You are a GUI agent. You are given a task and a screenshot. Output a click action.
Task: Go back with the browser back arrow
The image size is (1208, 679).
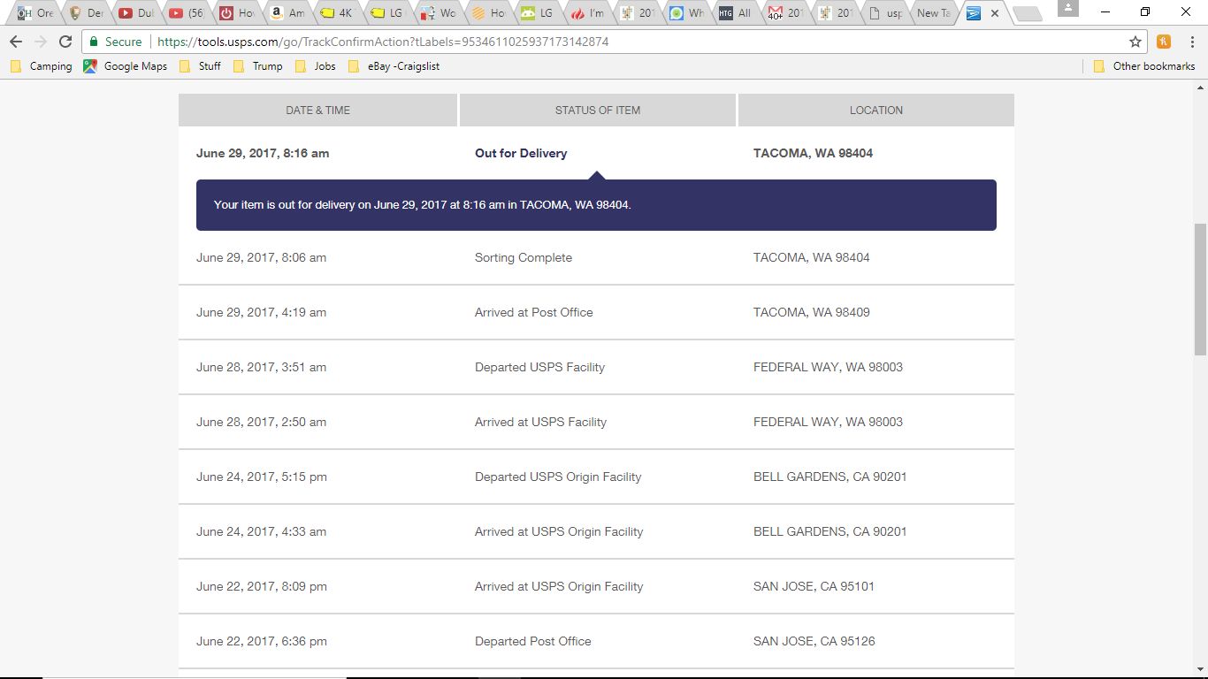coord(16,42)
